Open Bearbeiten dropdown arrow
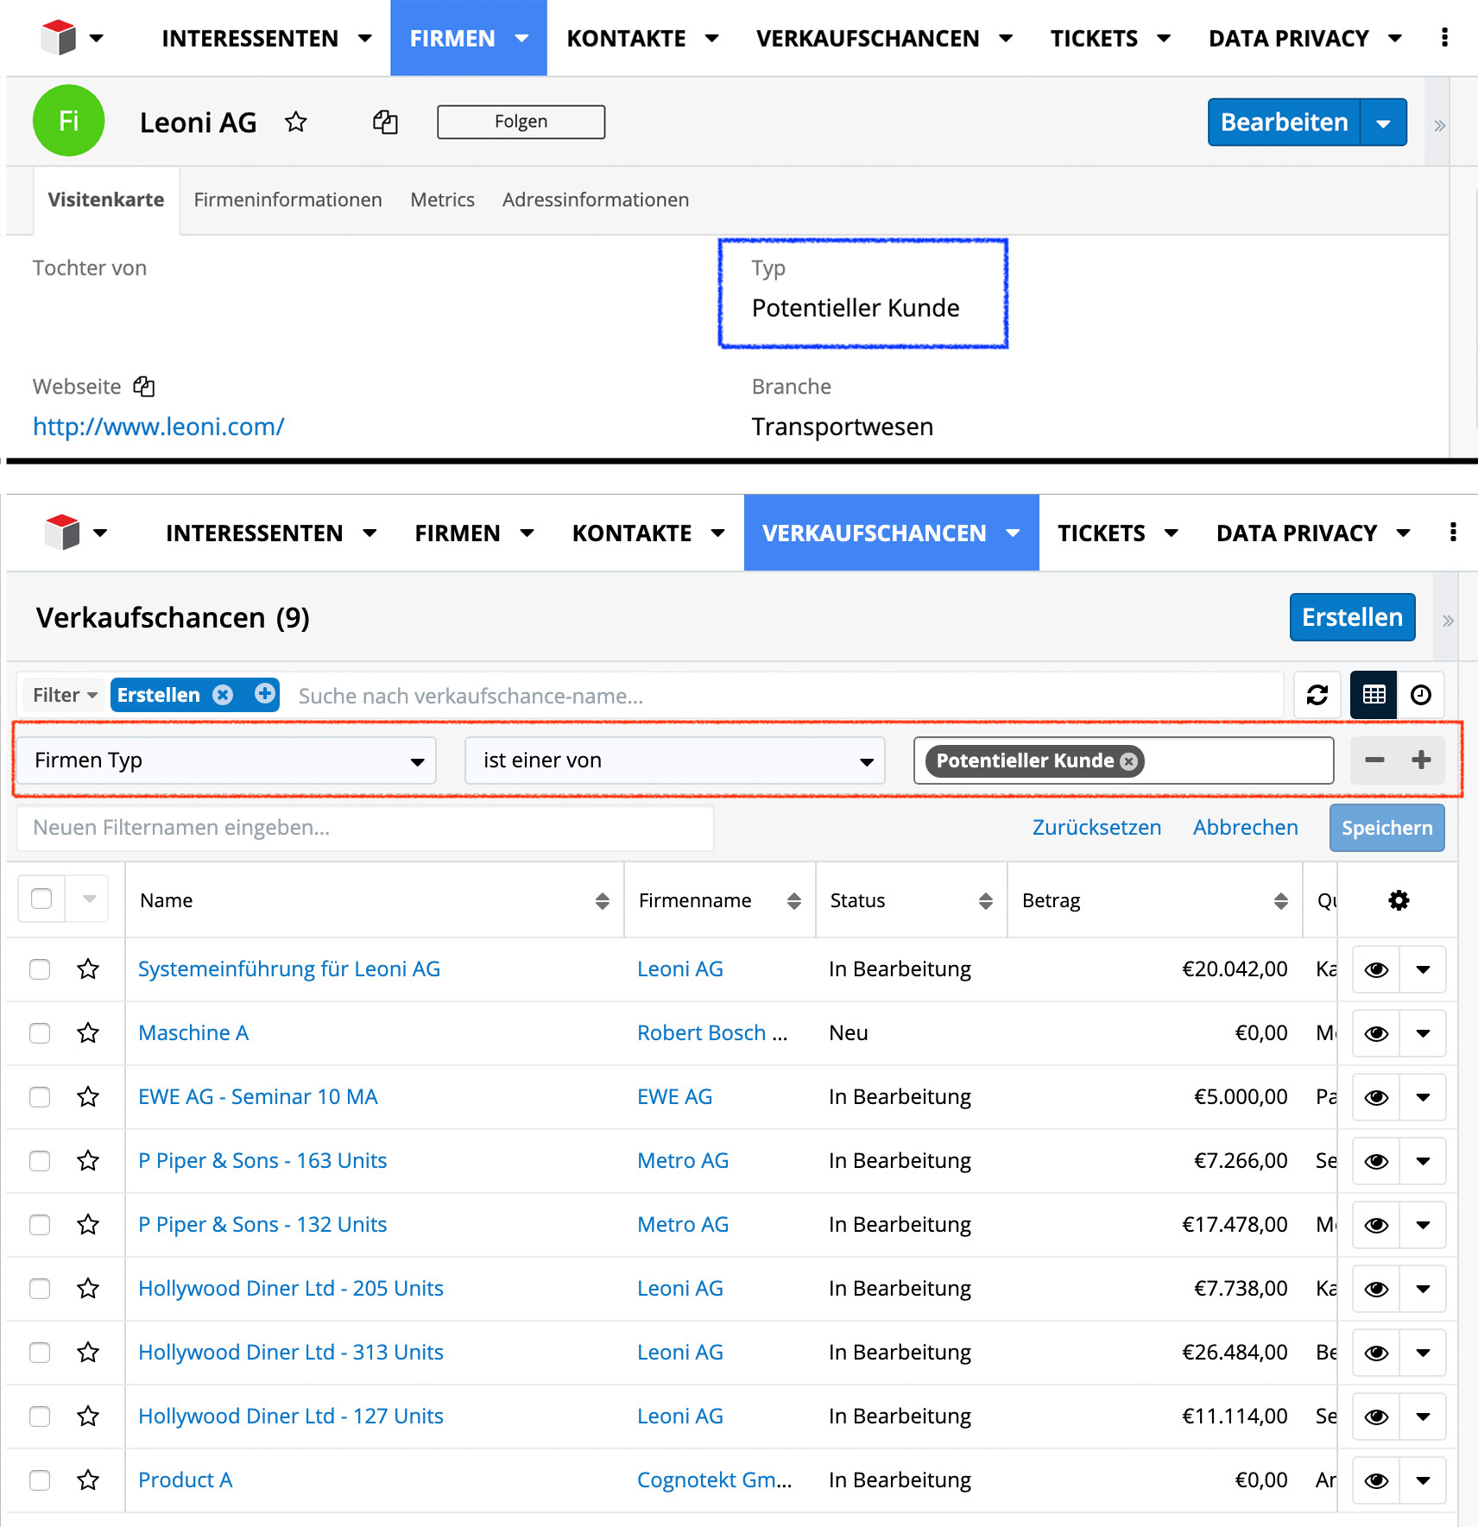Screen dimensions: 1478x1527 (x=1383, y=123)
